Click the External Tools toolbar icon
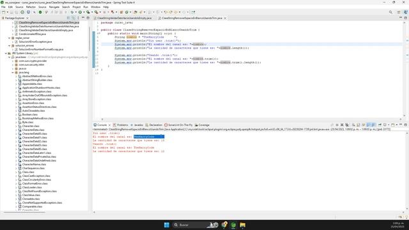409x230 pixels. pos(96,12)
